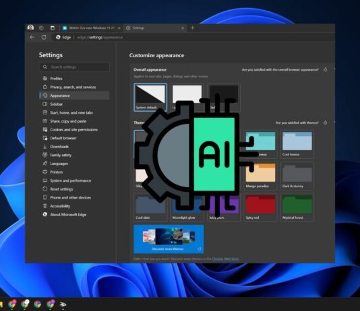Give thumbs up for themes satisfaction
360x311 pixels.
[x=326, y=123]
